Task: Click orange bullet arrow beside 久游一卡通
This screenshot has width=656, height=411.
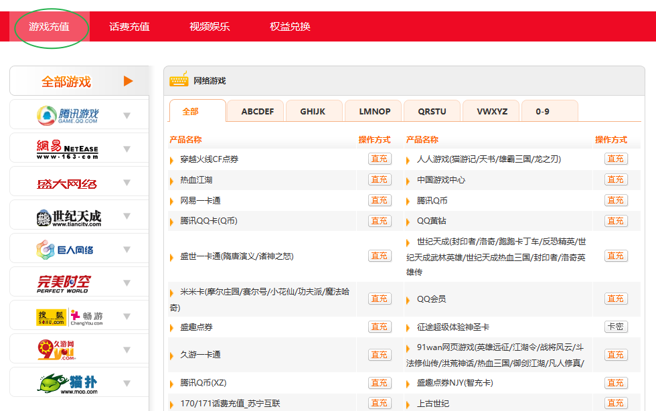Action: point(171,355)
